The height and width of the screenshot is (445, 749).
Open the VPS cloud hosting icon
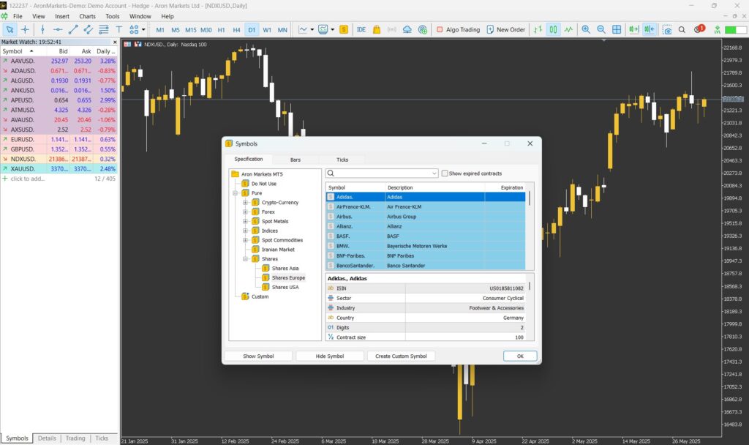click(x=407, y=29)
